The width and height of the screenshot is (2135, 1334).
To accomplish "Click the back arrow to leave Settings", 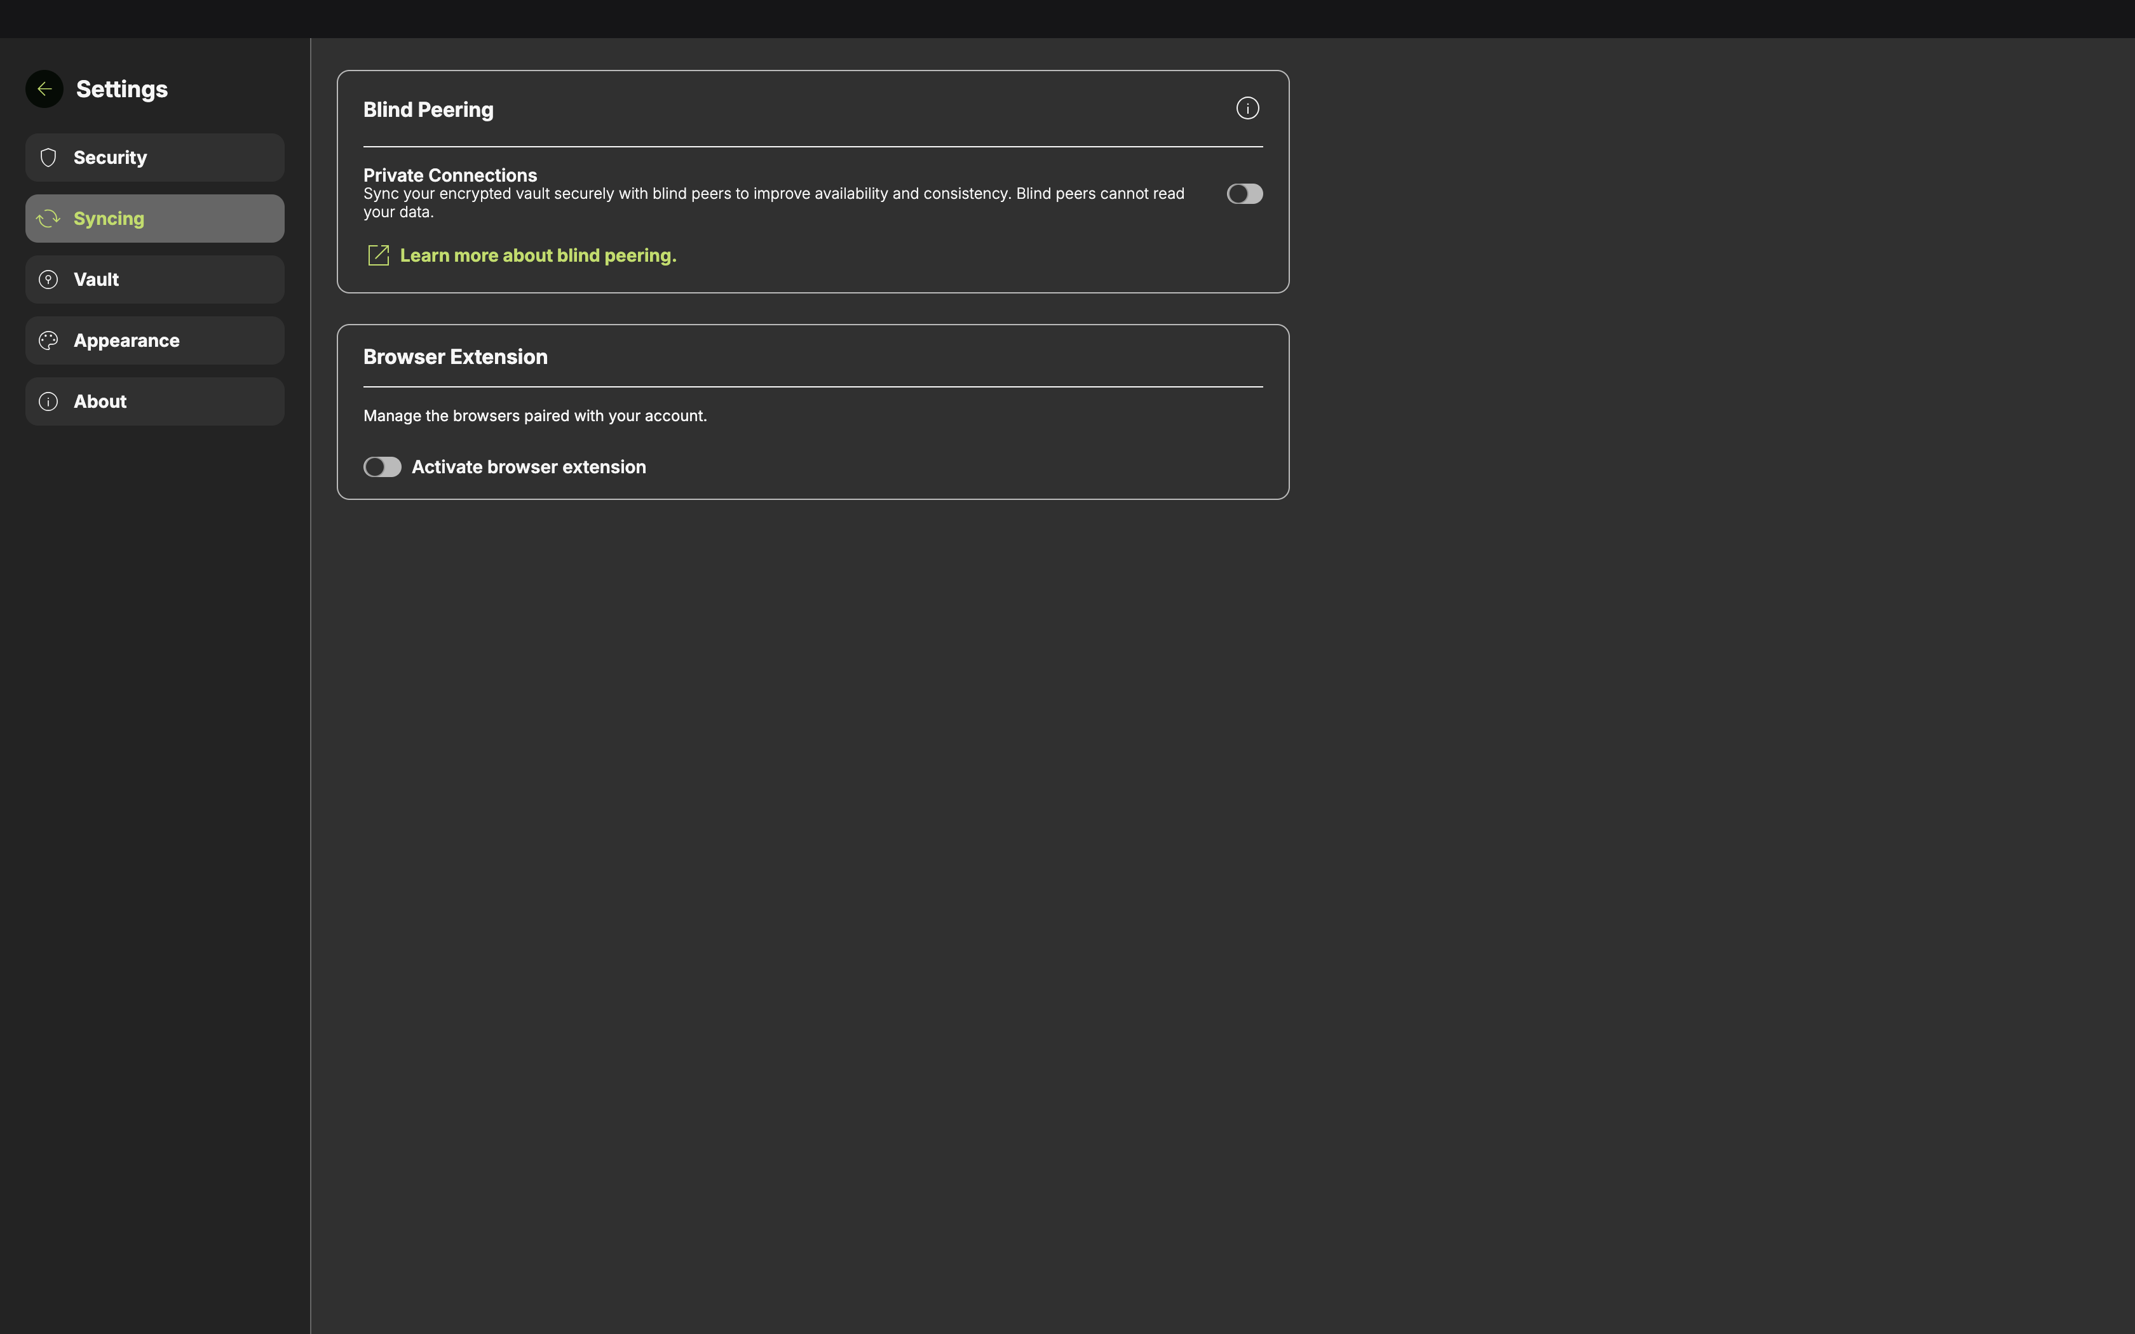I will (44, 88).
